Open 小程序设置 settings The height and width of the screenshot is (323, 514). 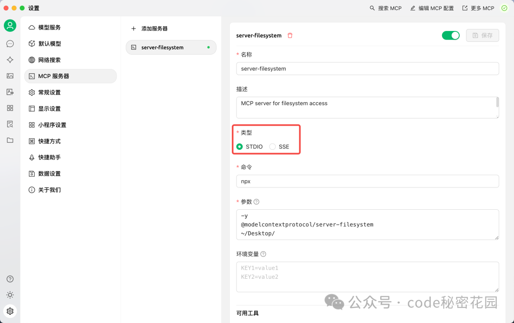point(70,125)
